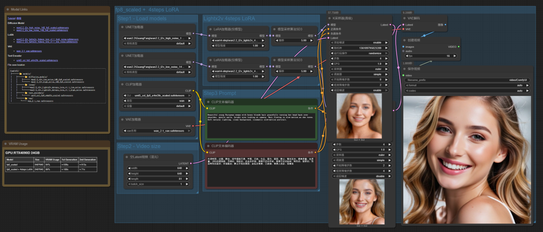
Task: Click the red VAE output port on VAE加载器
Action: click(x=193, y=126)
